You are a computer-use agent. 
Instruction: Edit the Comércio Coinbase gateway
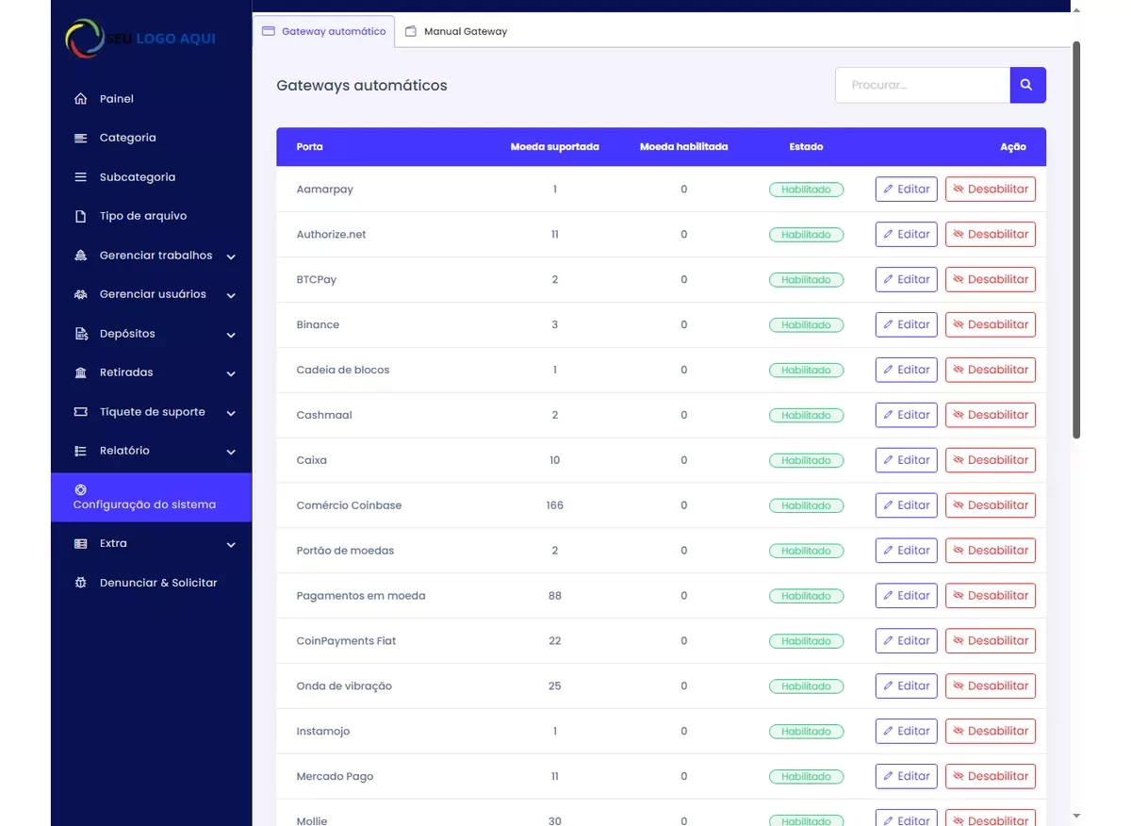[906, 505]
